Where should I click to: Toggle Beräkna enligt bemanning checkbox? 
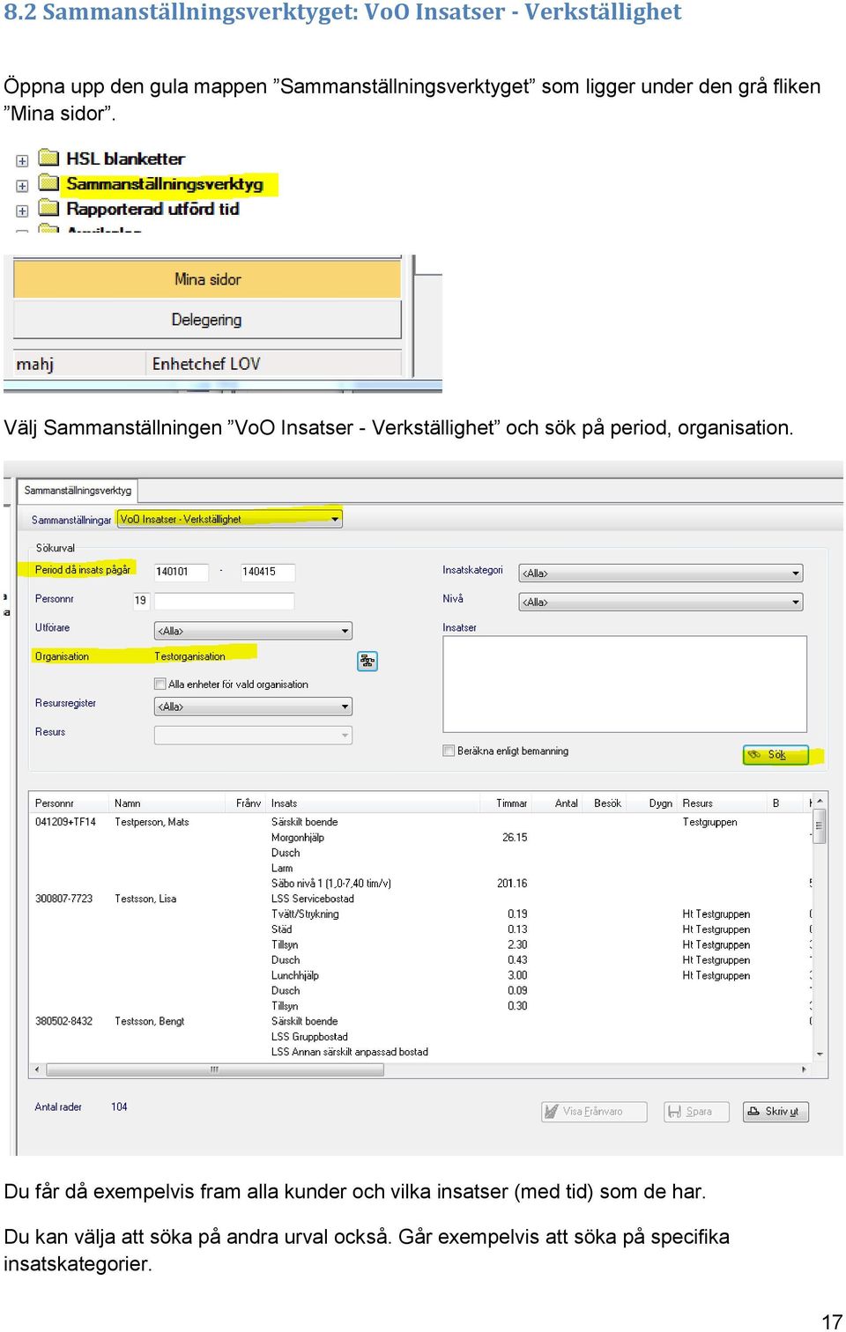point(449,751)
